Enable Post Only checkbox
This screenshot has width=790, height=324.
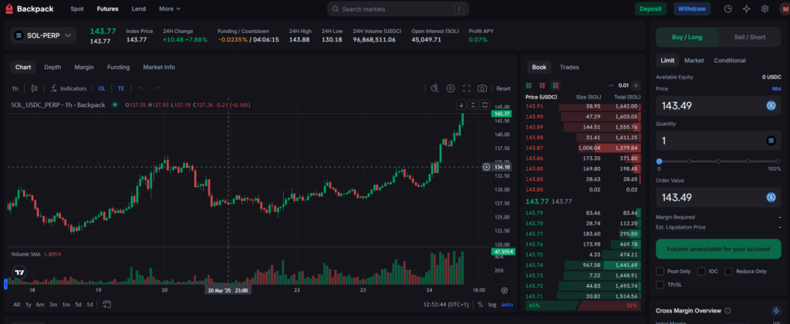660,271
